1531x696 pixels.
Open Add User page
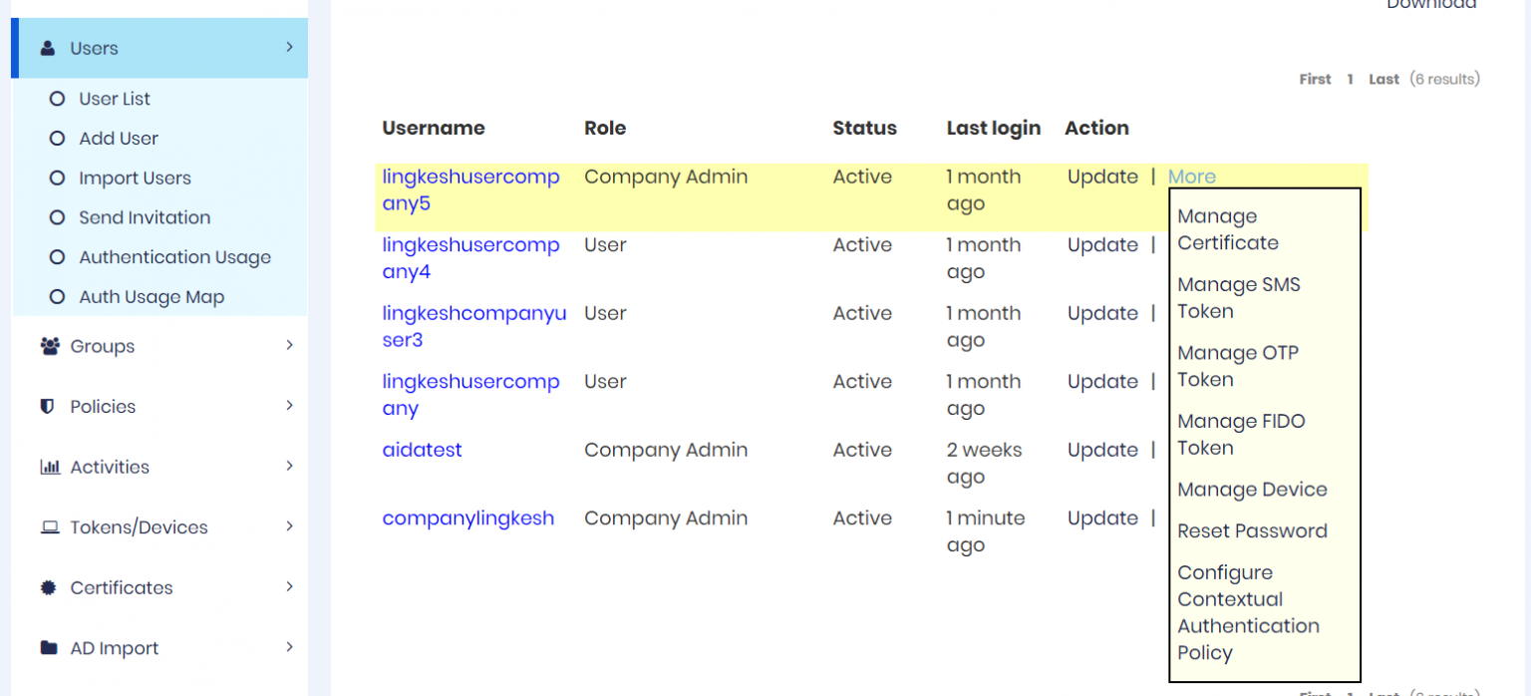pyautogui.click(x=118, y=139)
